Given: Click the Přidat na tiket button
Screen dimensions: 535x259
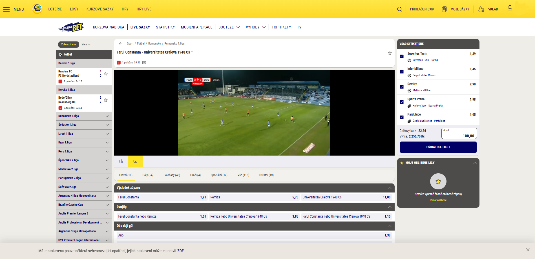Looking at the screenshot, I should pyautogui.click(x=438, y=147).
